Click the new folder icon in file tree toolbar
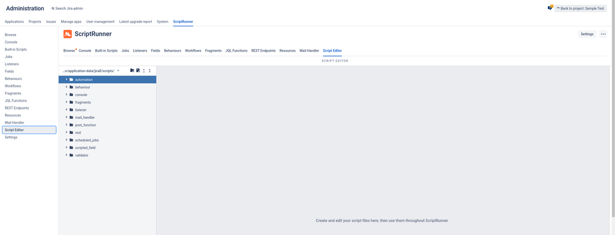Image resolution: width=615 pixels, height=235 pixels. pyautogui.click(x=132, y=71)
